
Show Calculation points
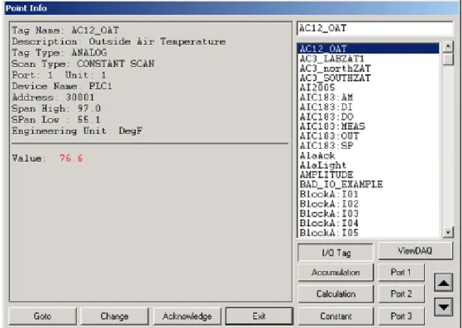(336, 294)
